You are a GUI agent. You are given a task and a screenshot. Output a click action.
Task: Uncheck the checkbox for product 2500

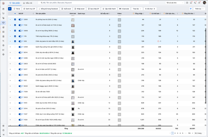coord(15,19)
